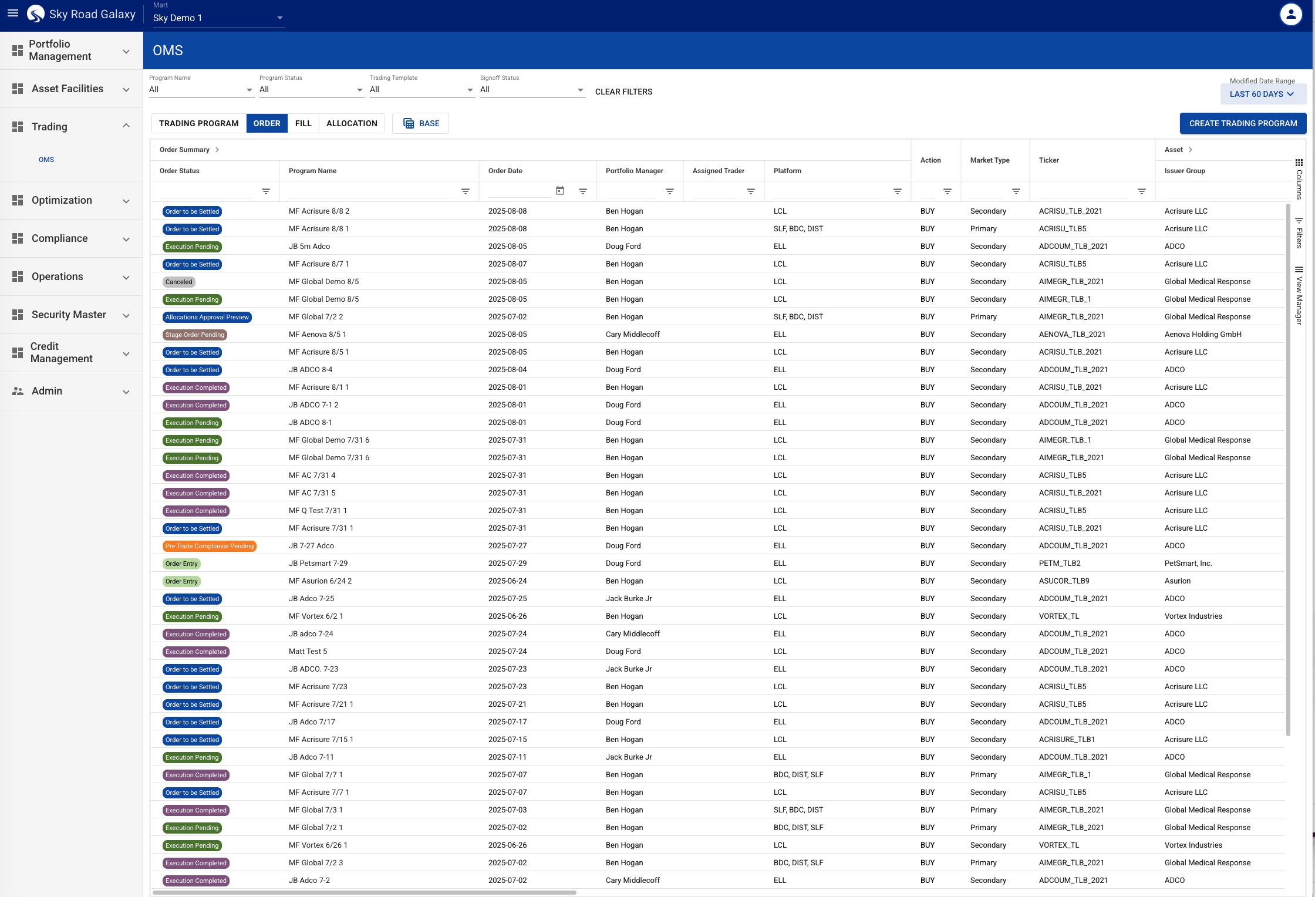Click the Ticker column filter icon

[x=1141, y=191]
